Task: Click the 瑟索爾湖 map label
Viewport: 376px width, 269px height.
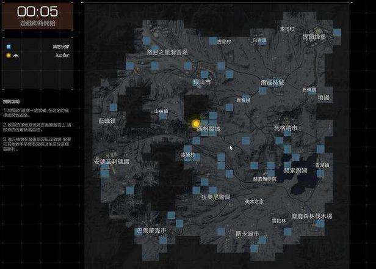Action: click(295, 171)
